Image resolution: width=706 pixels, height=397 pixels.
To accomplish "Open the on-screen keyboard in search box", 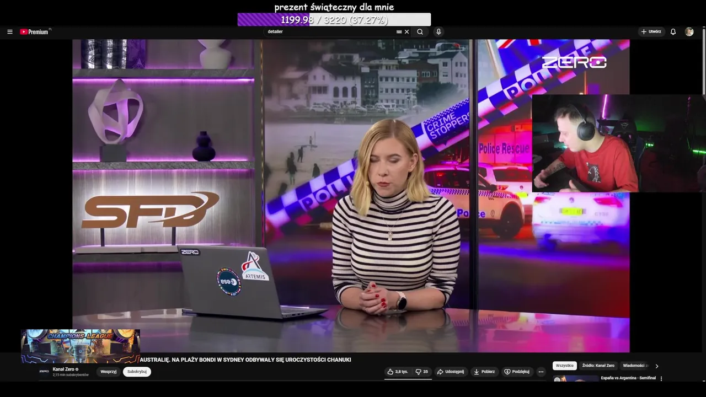I will click(399, 32).
